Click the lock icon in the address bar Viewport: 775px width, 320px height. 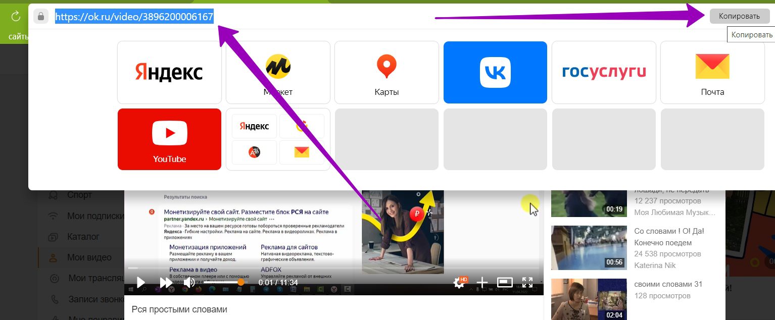(x=41, y=17)
